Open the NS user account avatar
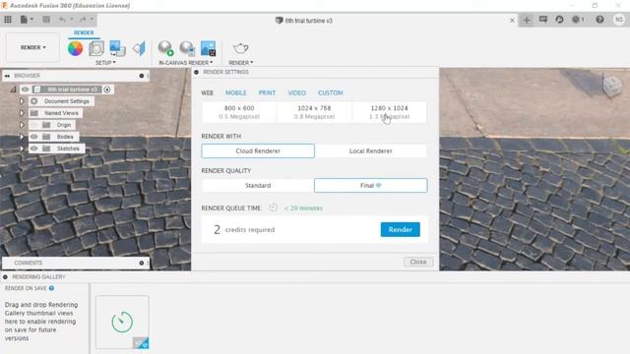The image size is (630, 354). coord(619,20)
